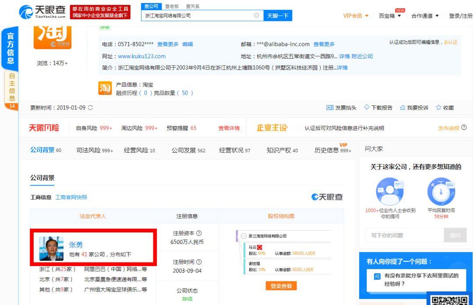Click the Taobao company logo image
Viewport: 473px width, 305px height.
pos(53,37)
